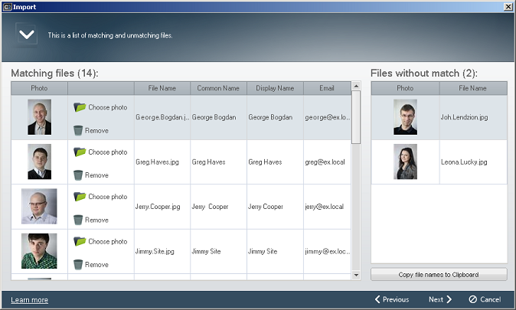Click file name Jimmy.Site.jpg
Screen dimensions: 516x310
click(155, 251)
